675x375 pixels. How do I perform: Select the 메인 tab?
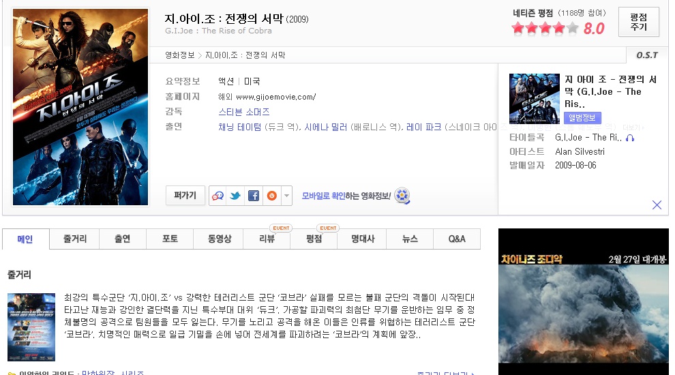tap(25, 239)
